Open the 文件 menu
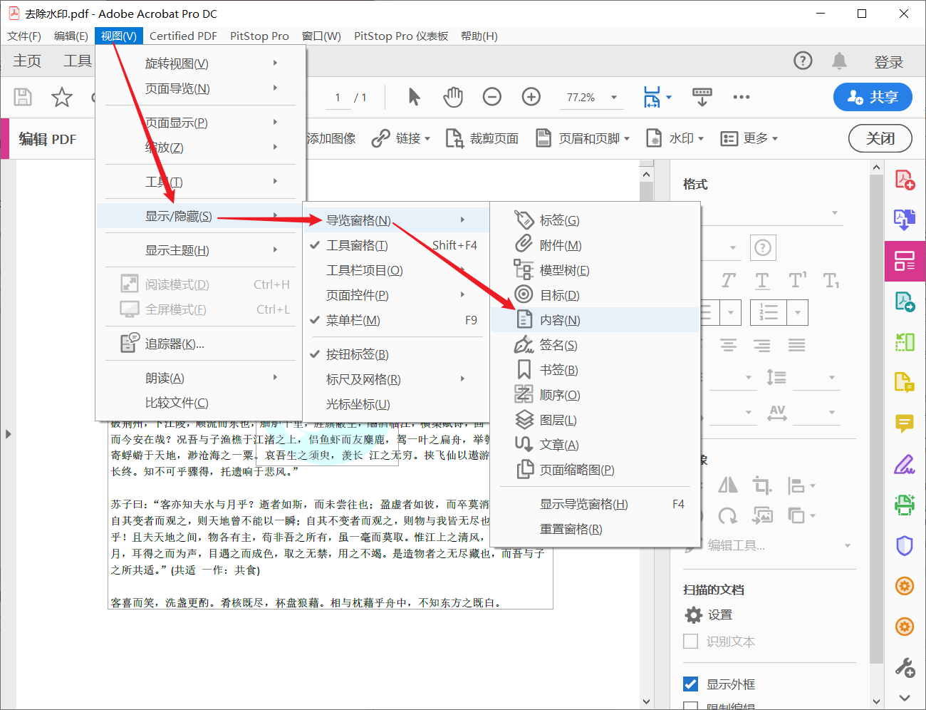926x710 pixels. (x=24, y=36)
